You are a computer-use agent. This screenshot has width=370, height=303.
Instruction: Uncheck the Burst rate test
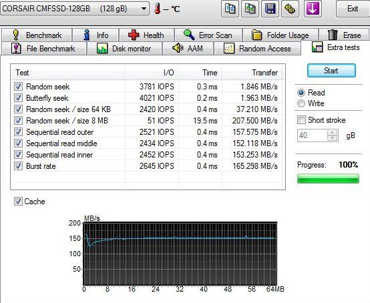tap(18, 166)
